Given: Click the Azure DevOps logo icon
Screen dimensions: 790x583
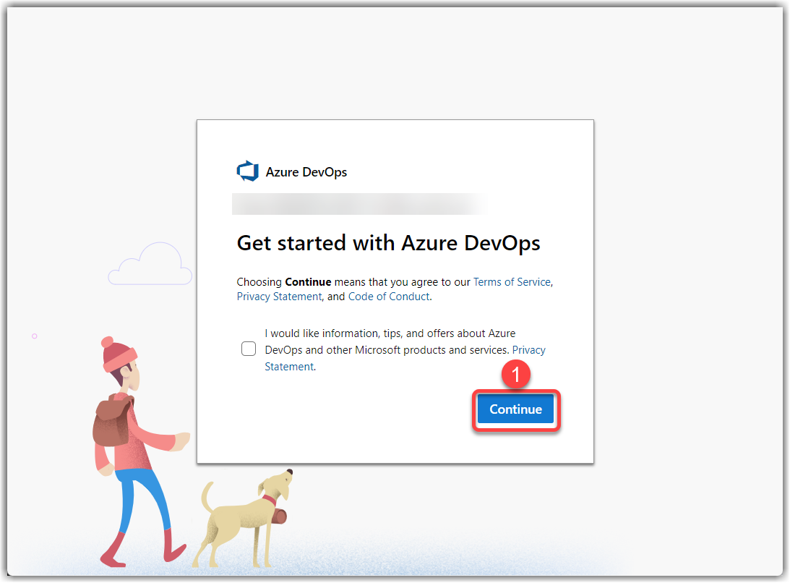Looking at the screenshot, I should click(x=248, y=171).
